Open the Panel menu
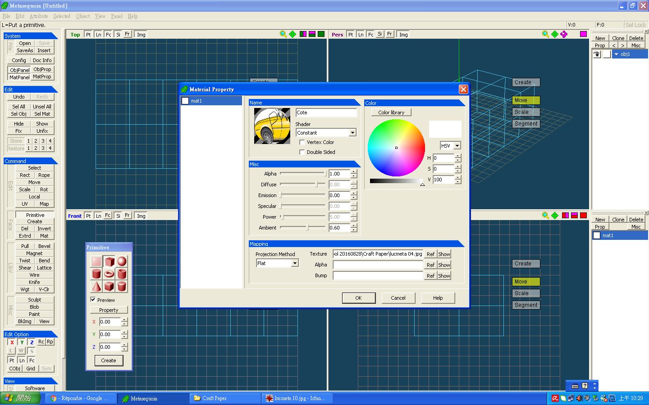 point(117,16)
